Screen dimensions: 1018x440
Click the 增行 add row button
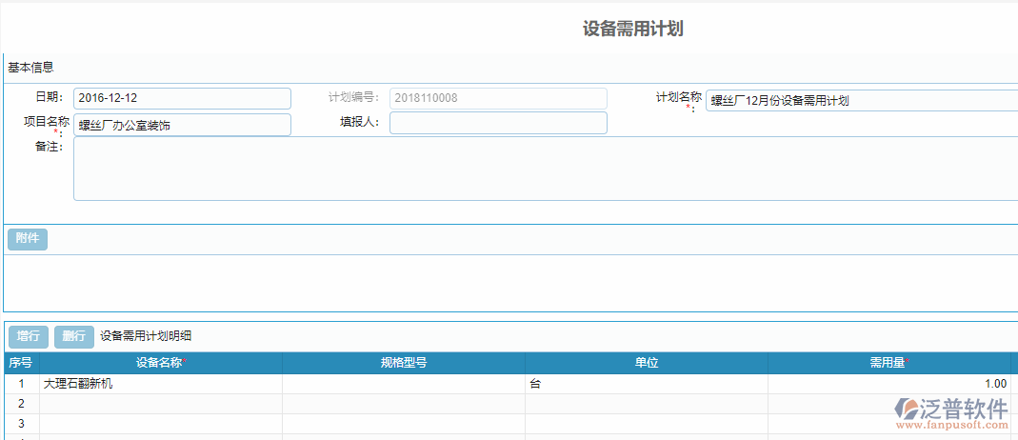point(29,336)
